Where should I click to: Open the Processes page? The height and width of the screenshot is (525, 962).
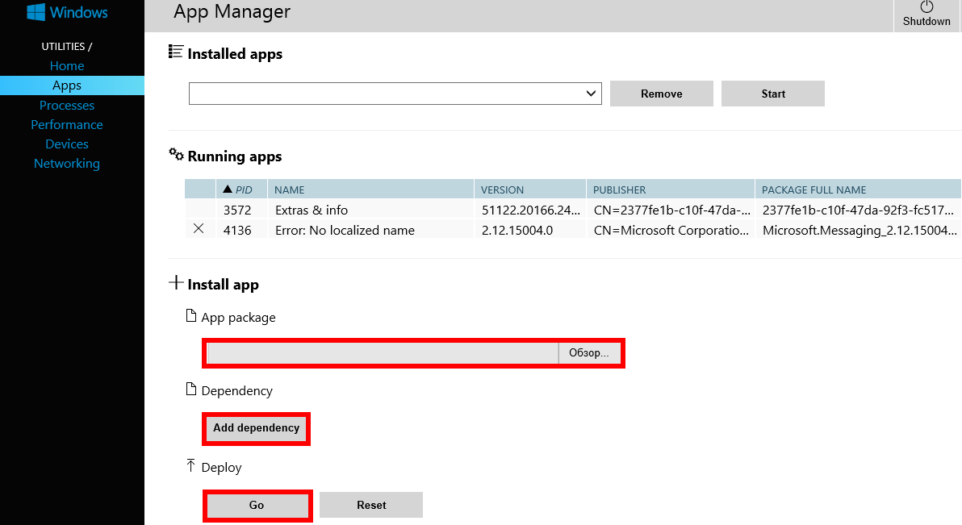67,105
